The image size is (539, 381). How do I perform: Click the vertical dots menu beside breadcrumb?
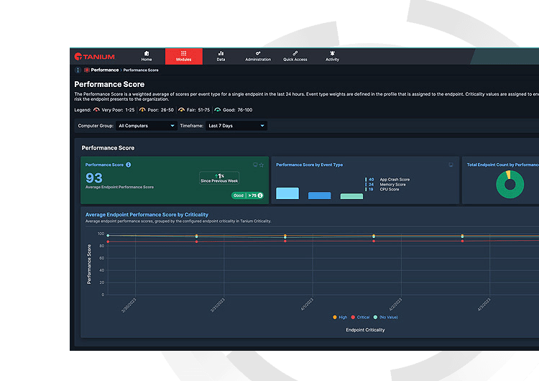(78, 70)
